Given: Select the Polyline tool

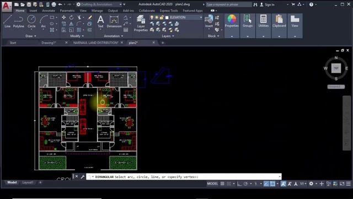Looking at the screenshot, I should click(x=18, y=22).
